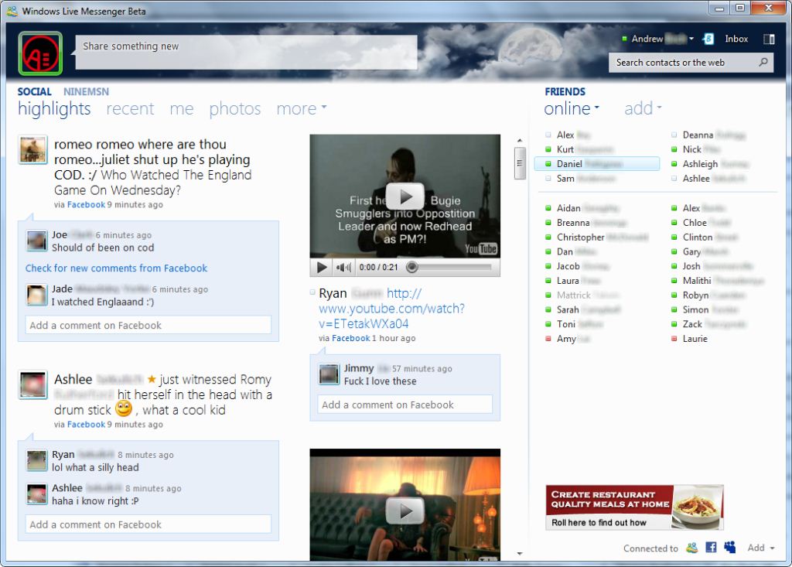Screen dimensions: 792x567
Task: Open the photos tab
Action: 235,109
